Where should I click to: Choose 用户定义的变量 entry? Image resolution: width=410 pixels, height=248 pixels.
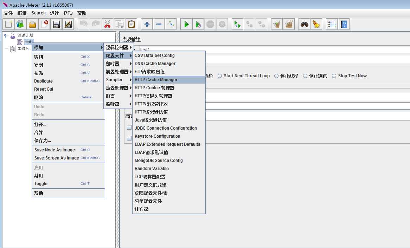pyautogui.click(x=169, y=185)
